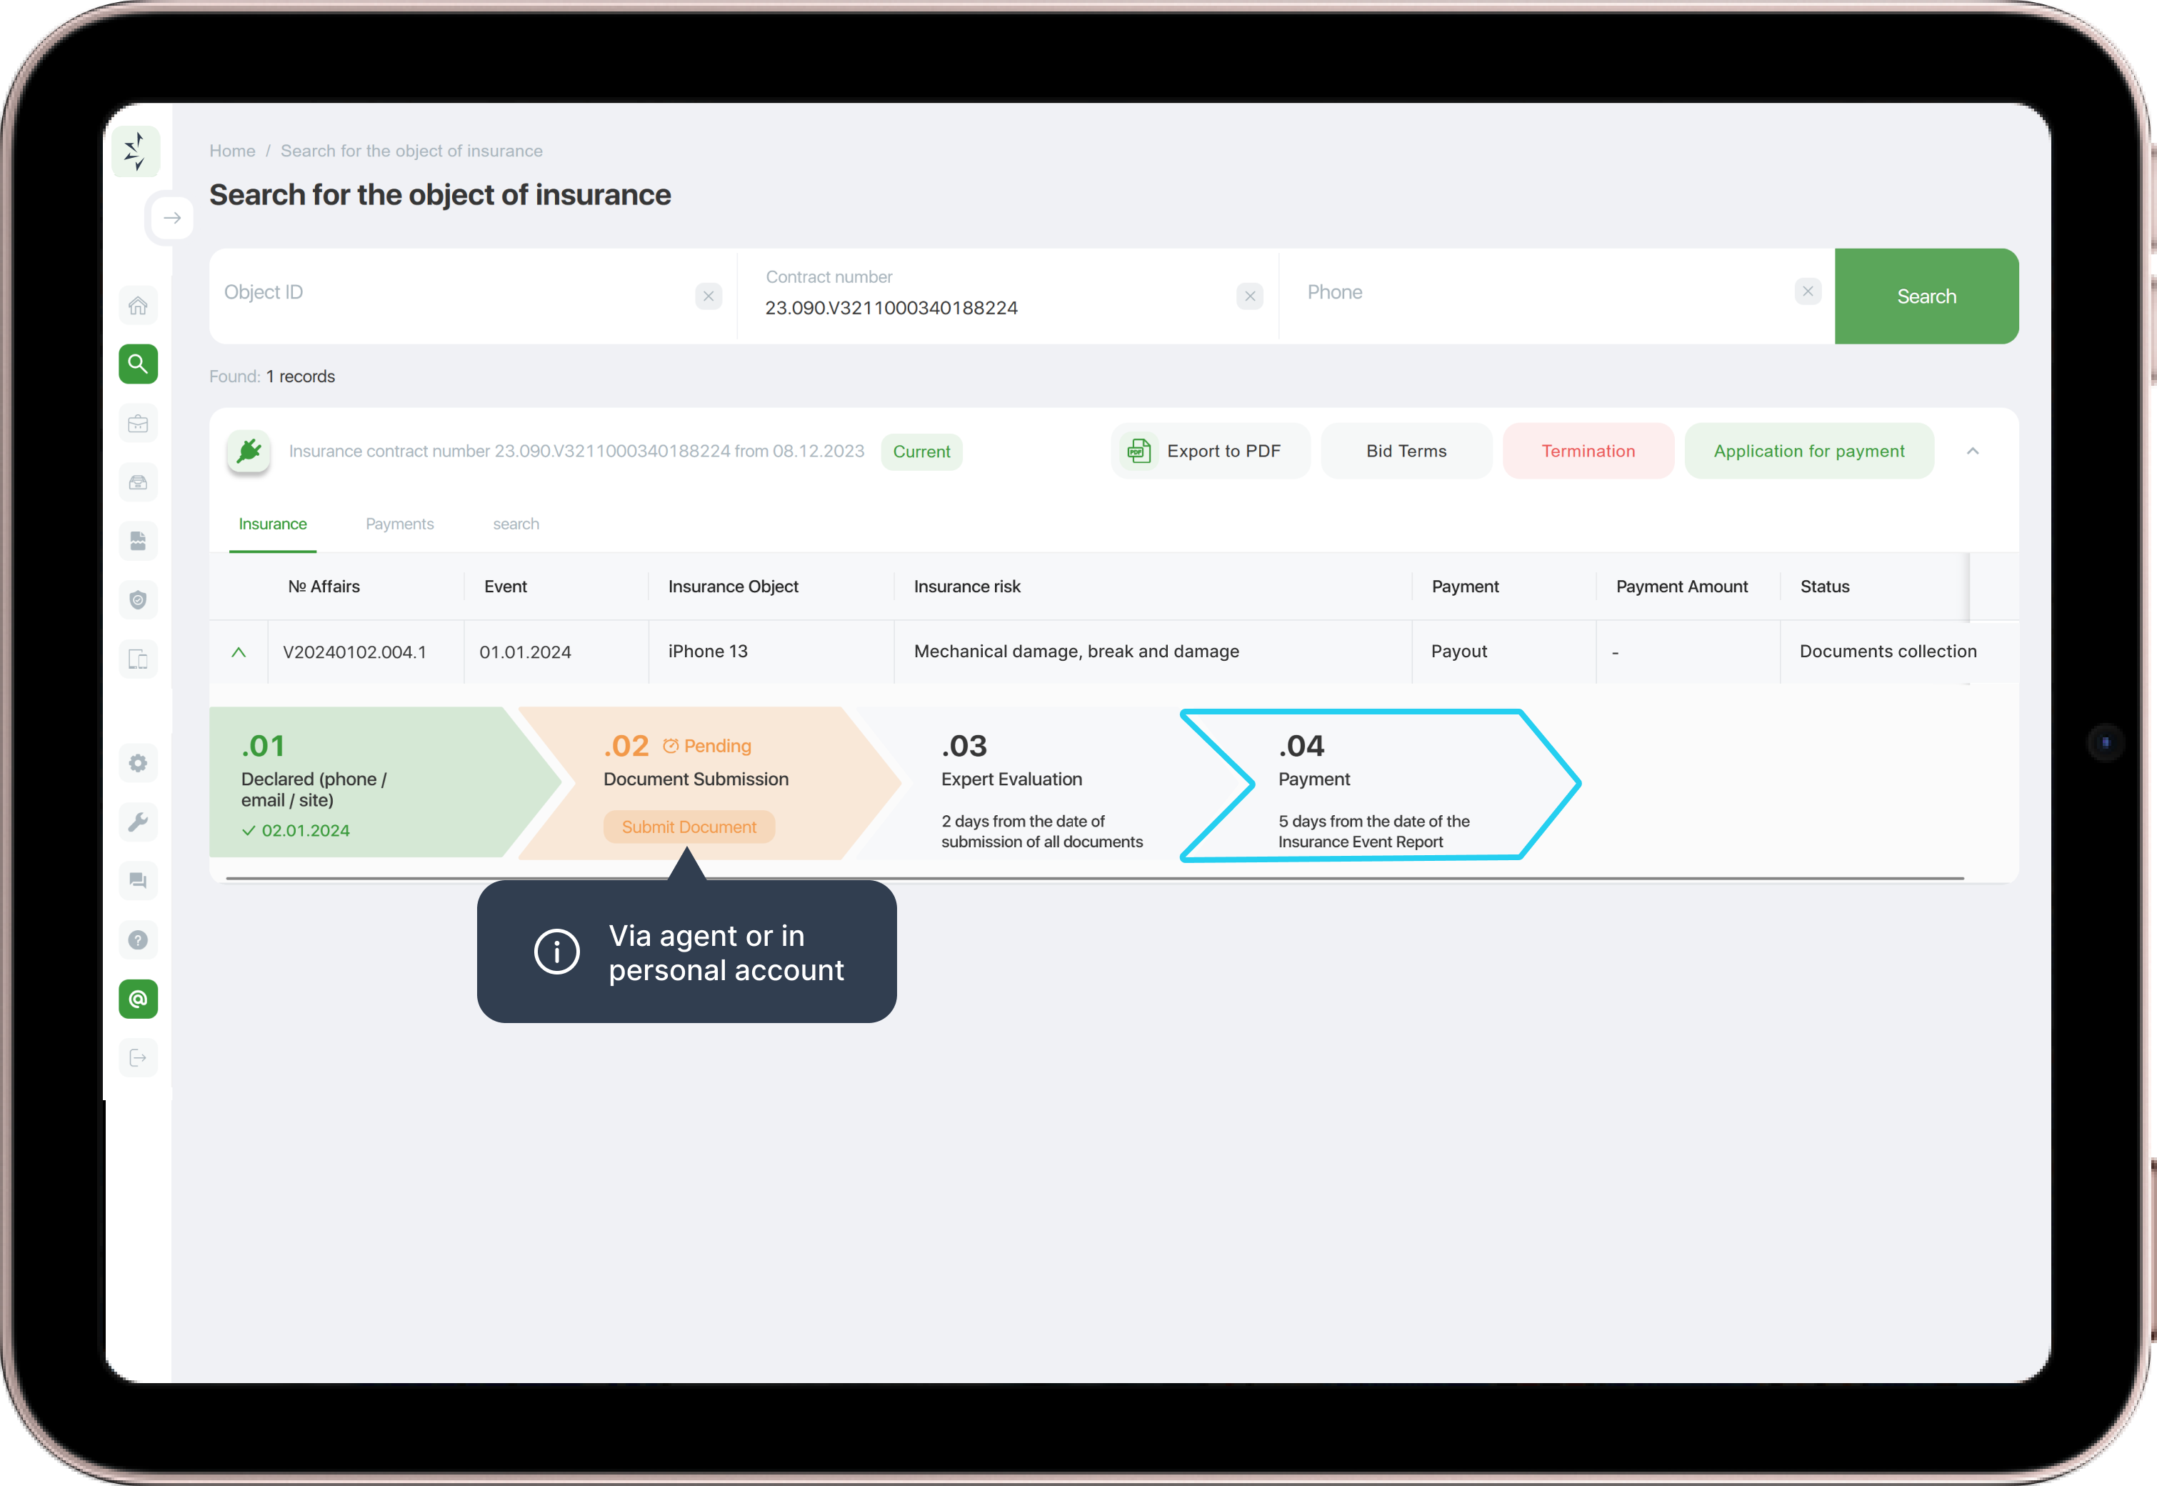
Task: Click the Insurance risk column header
Action: [967, 587]
